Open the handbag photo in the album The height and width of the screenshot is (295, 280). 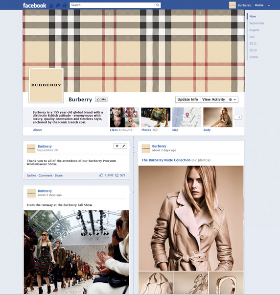click(156, 283)
